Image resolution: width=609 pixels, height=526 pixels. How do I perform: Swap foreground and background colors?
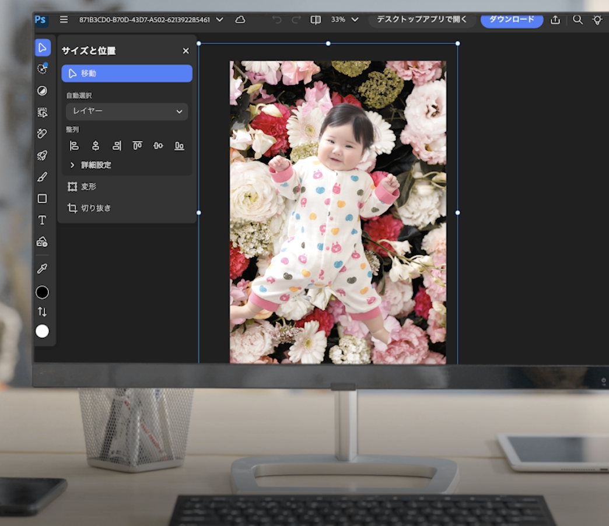[42, 311]
